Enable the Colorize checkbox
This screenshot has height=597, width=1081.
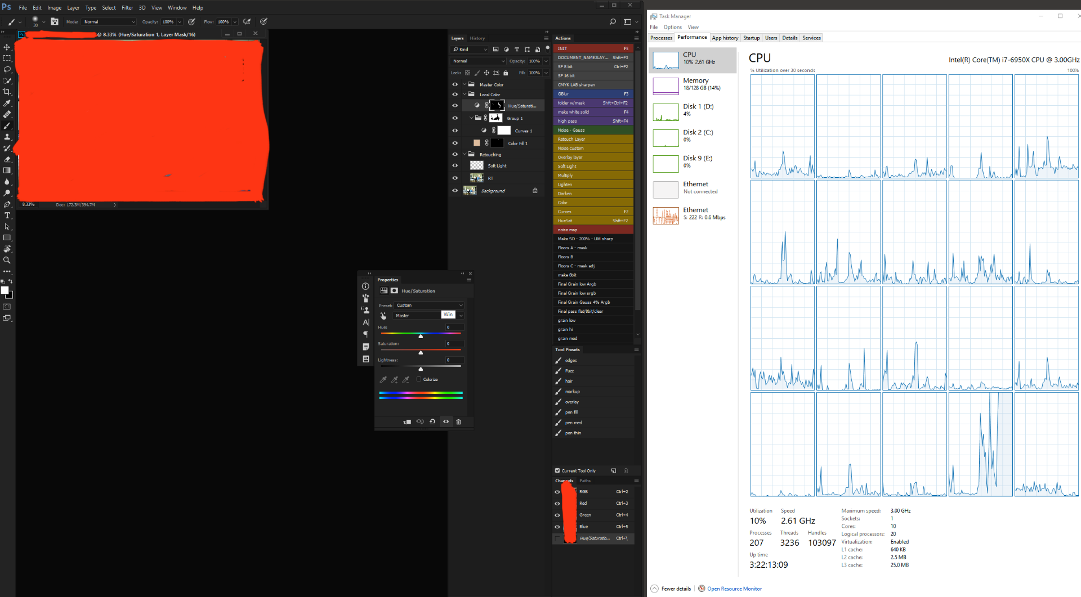pos(419,379)
